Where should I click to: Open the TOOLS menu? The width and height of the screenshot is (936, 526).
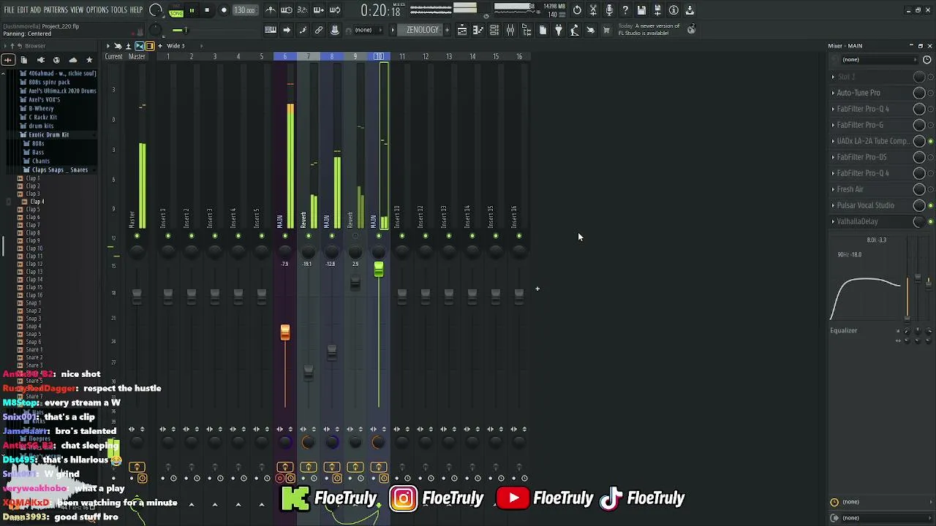(x=119, y=10)
